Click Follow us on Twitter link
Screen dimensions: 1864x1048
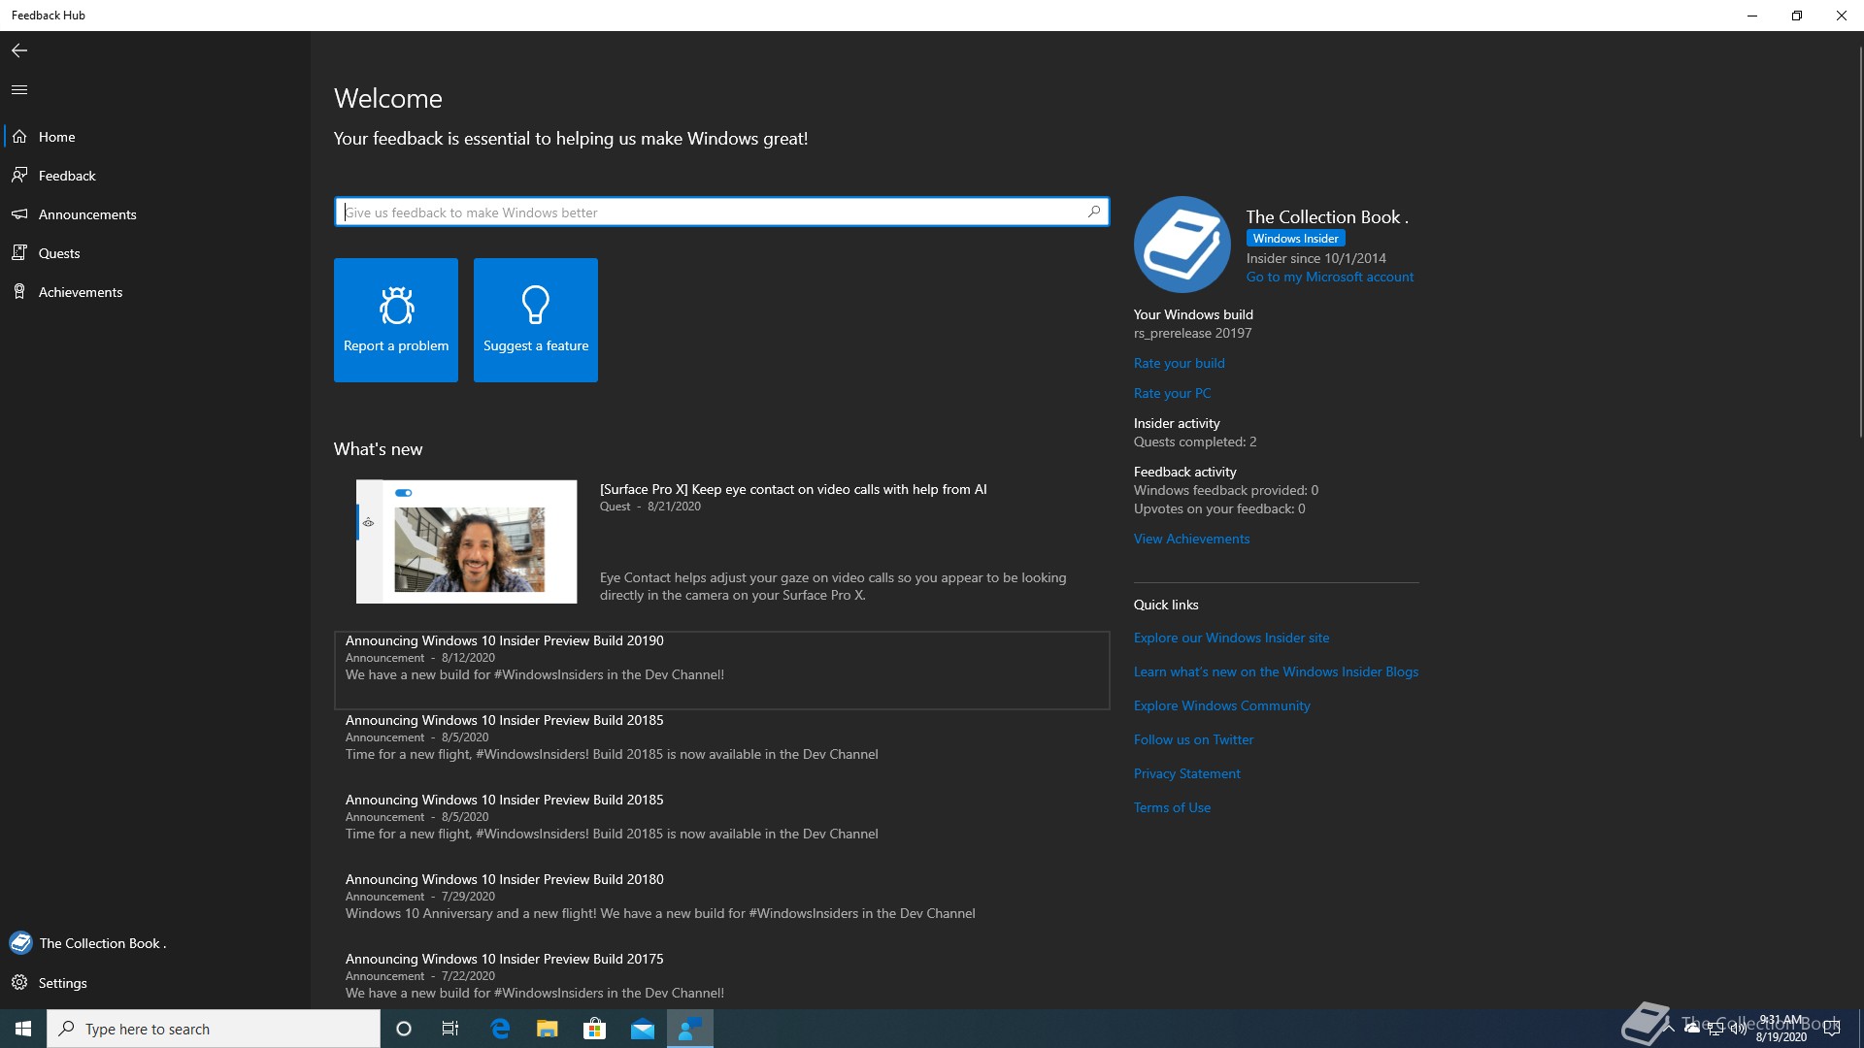coord(1193,739)
